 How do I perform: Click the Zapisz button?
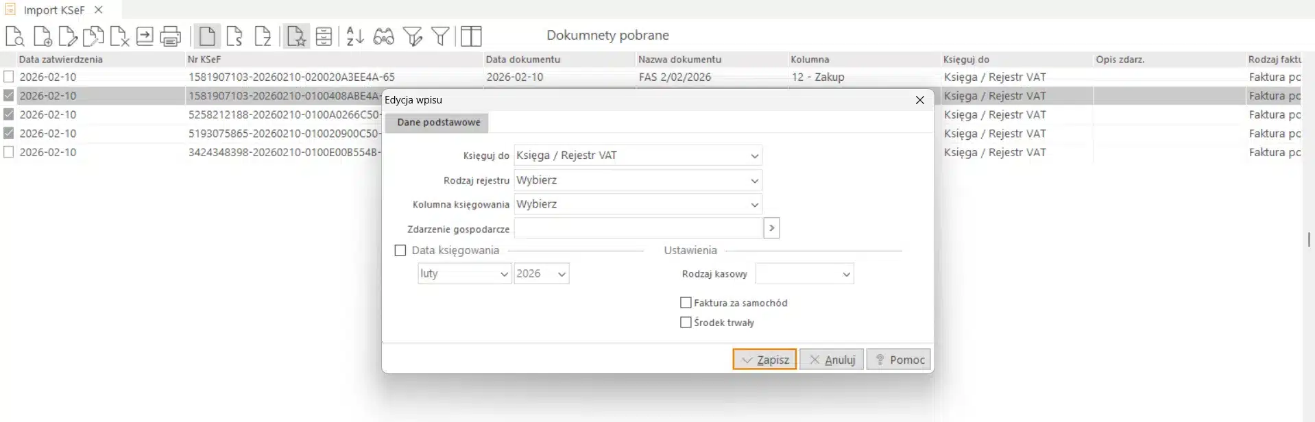(764, 360)
